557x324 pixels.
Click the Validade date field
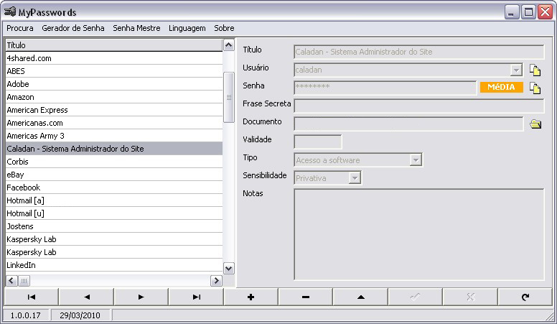tap(318, 142)
